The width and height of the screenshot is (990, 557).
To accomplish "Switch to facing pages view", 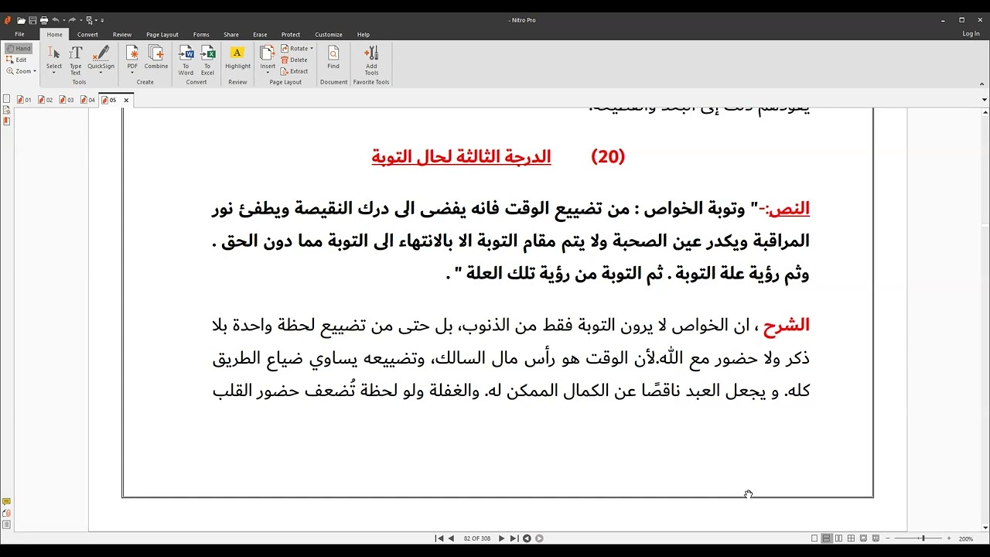I will 839,538.
